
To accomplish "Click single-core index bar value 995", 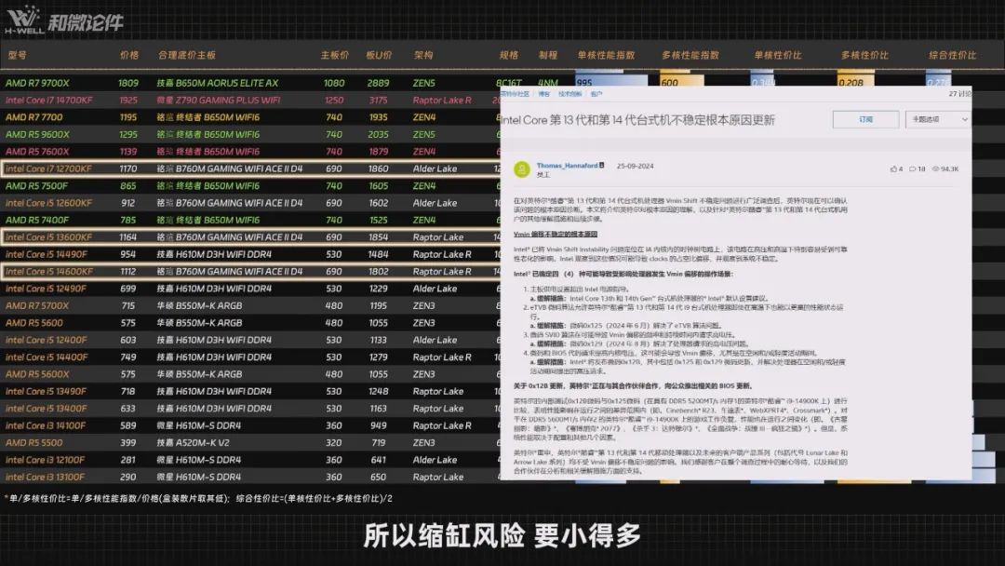I will point(583,83).
